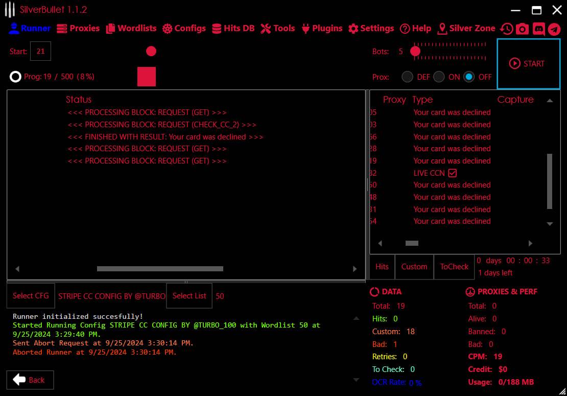Click the Discord icon
The image size is (567, 396).
point(538,29)
